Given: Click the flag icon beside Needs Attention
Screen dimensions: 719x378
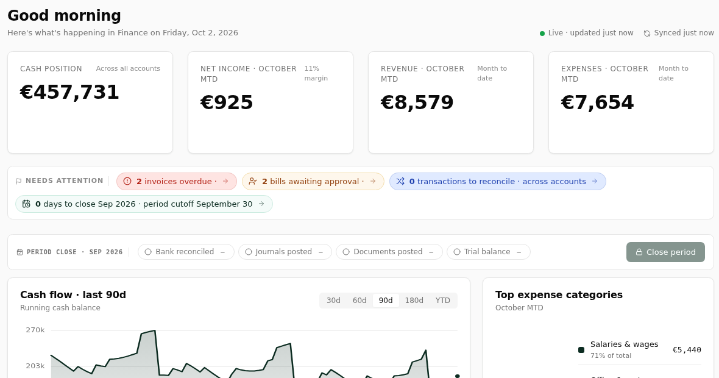Looking at the screenshot, I should click(19, 181).
